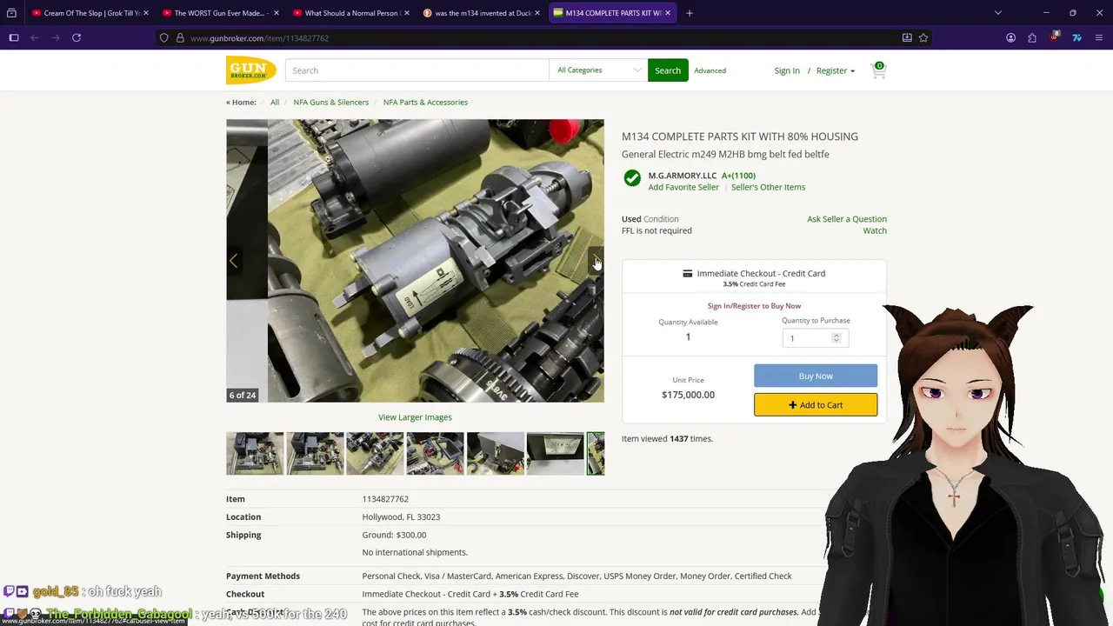Go to GunBroker home logo
Image resolution: width=1113 pixels, height=626 pixels.
coord(251,70)
